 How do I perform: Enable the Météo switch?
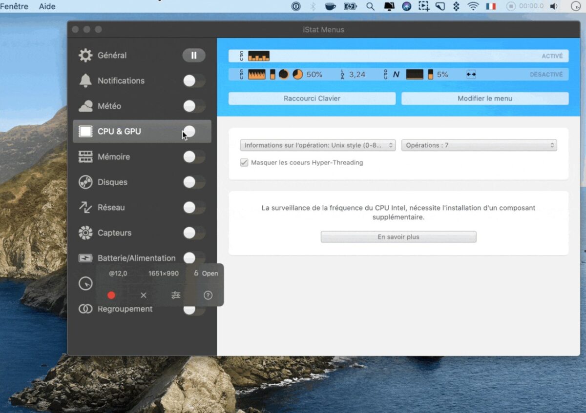194,106
